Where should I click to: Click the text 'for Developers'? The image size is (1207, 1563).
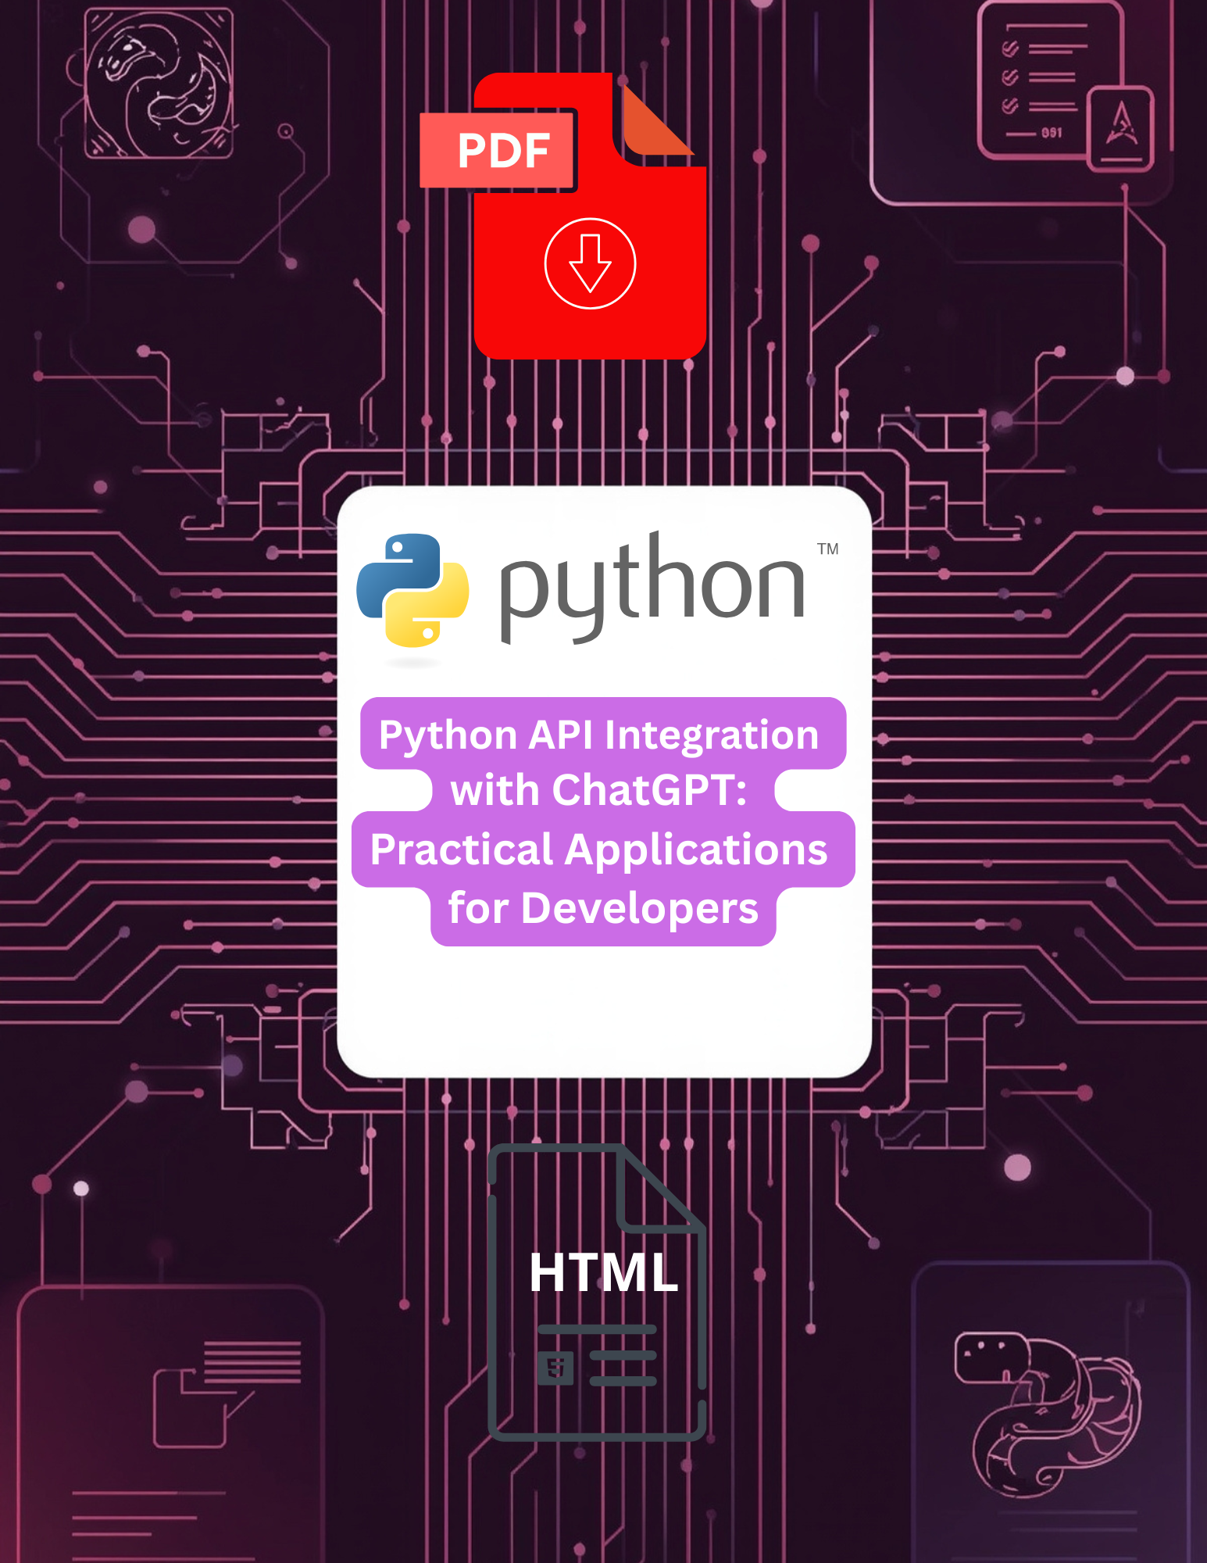[603, 908]
